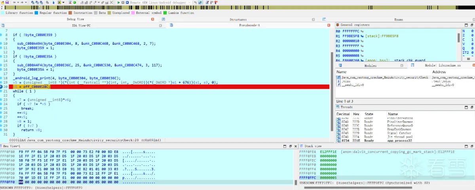Click the red graph view toolbar icon
475x190 pixels.
(x=70, y=2)
